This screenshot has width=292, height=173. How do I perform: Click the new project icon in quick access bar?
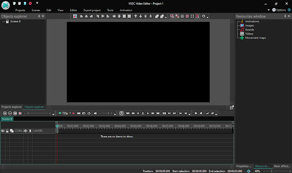point(14,3)
